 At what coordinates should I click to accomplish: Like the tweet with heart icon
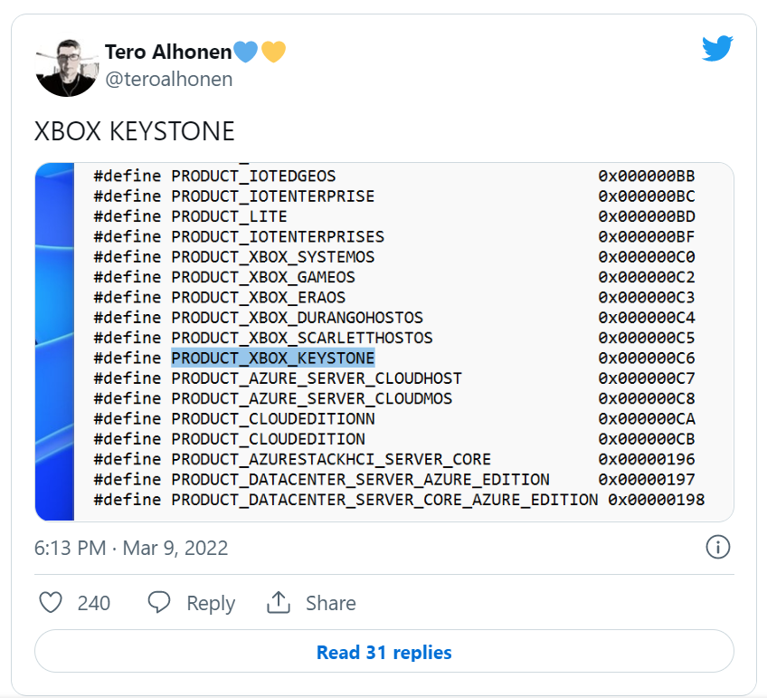point(52,603)
